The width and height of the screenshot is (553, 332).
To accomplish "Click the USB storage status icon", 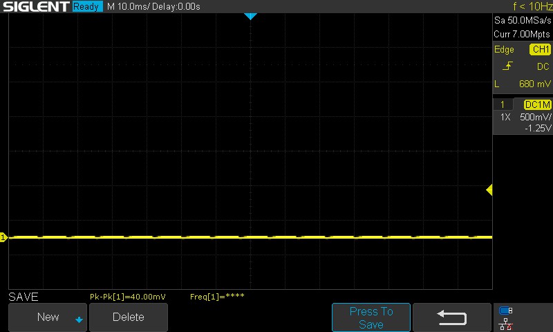I will (x=506, y=311).
